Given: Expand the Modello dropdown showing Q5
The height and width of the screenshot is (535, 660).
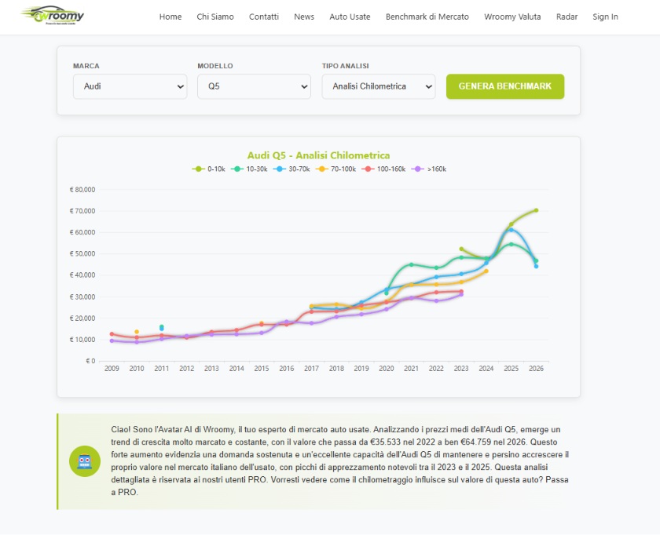Looking at the screenshot, I should 255,86.
